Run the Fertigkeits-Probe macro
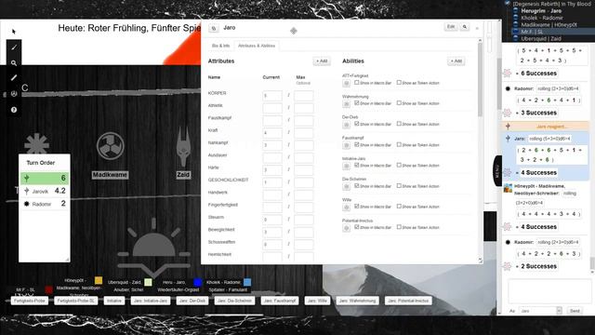The height and width of the screenshot is (335, 595). click(x=29, y=301)
